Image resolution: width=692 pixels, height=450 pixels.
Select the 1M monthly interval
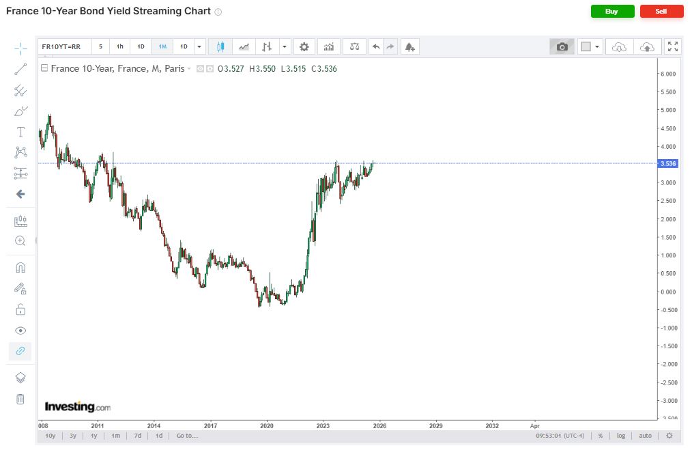(162, 46)
